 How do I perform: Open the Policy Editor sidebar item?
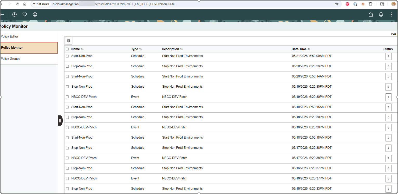click(x=29, y=36)
